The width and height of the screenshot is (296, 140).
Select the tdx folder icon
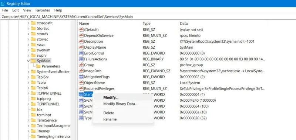33,109
